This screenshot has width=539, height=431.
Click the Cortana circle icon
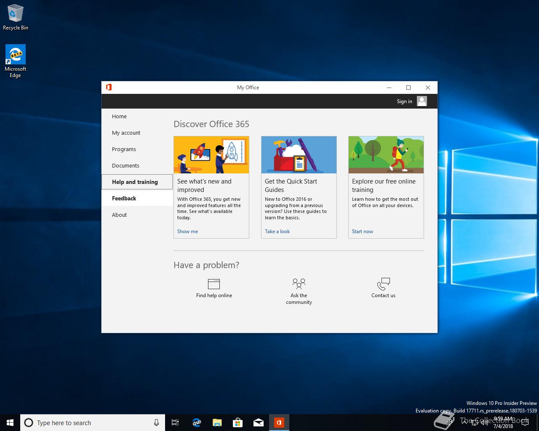[x=29, y=423]
